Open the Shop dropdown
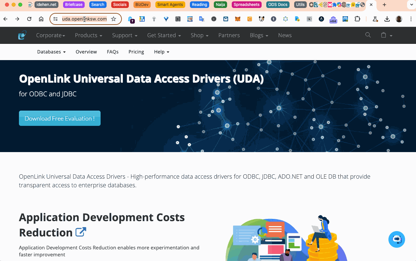 click(x=200, y=35)
